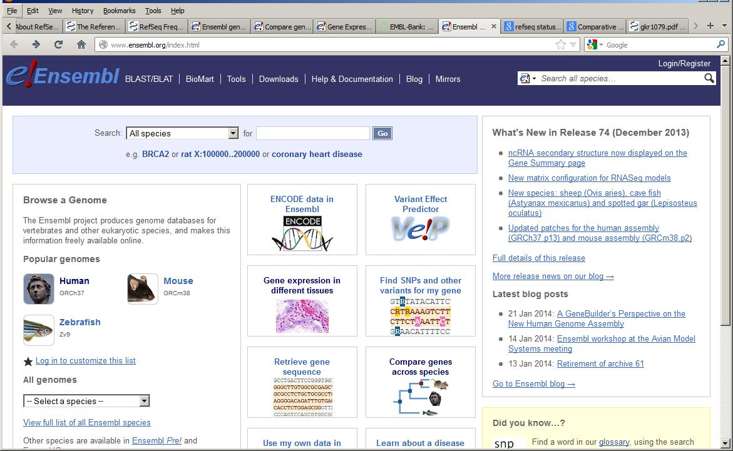Bookmark this page with the star icon

click(x=560, y=44)
